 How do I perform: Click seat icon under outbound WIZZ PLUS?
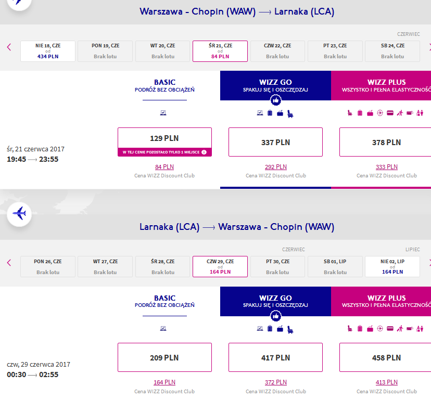click(350, 113)
